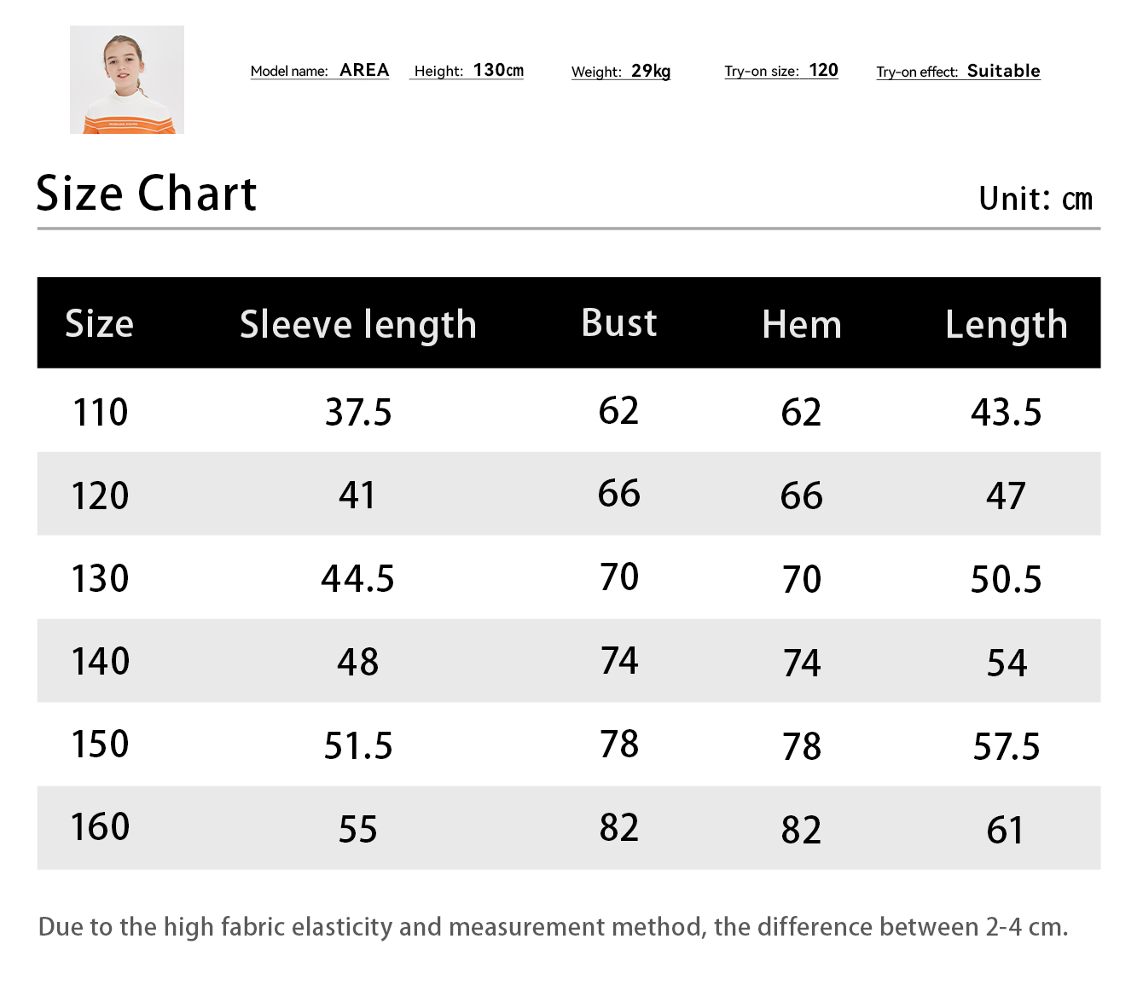This screenshot has height=991, width=1143.
Task: Select the Model name AREA label
Action: (x=320, y=71)
